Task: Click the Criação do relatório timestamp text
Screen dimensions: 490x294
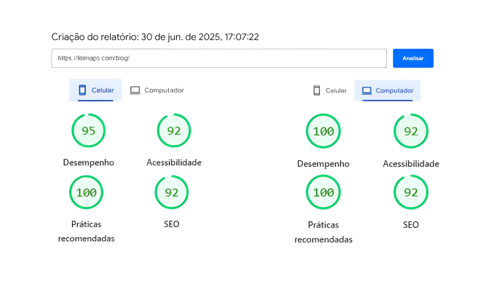Action: click(155, 37)
